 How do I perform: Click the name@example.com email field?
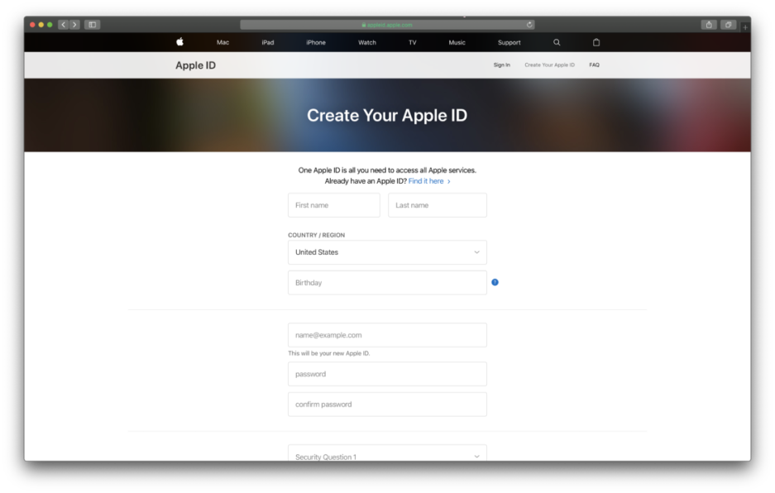(x=386, y=335)
